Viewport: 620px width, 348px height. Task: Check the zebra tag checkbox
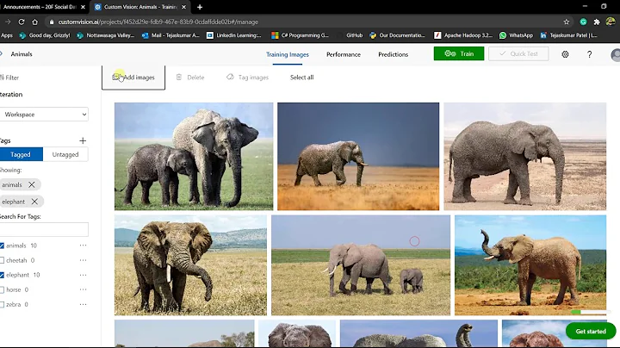pyautogui.click(x=2, y=305)
